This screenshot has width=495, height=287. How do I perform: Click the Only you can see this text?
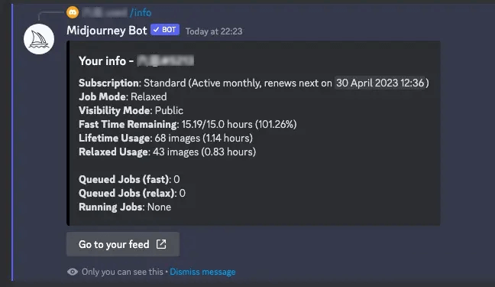[x=122, y=272]
